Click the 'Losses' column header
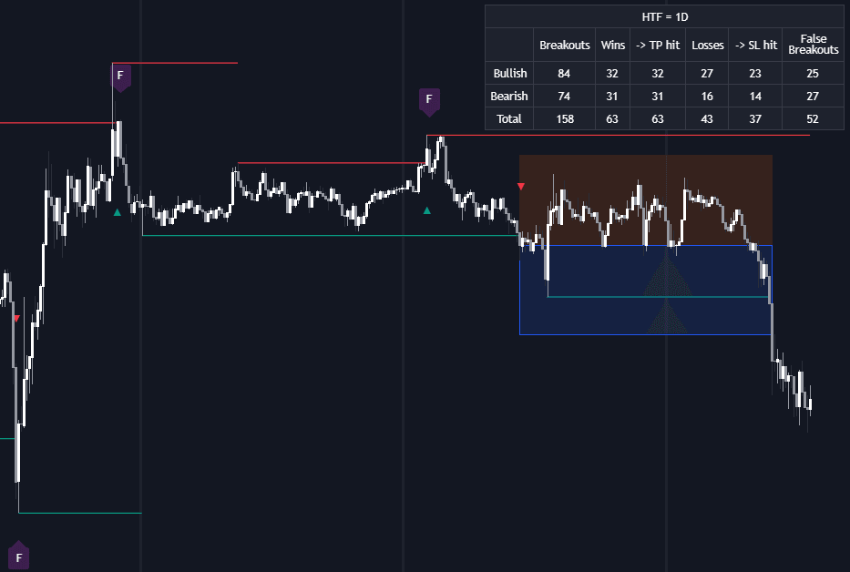This screenshot has height=572, width=850. [x=707, y=45]
